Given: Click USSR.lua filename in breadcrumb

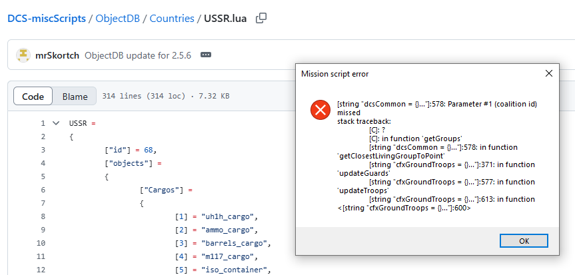Looking at the screenshot, I should [225, 19].
